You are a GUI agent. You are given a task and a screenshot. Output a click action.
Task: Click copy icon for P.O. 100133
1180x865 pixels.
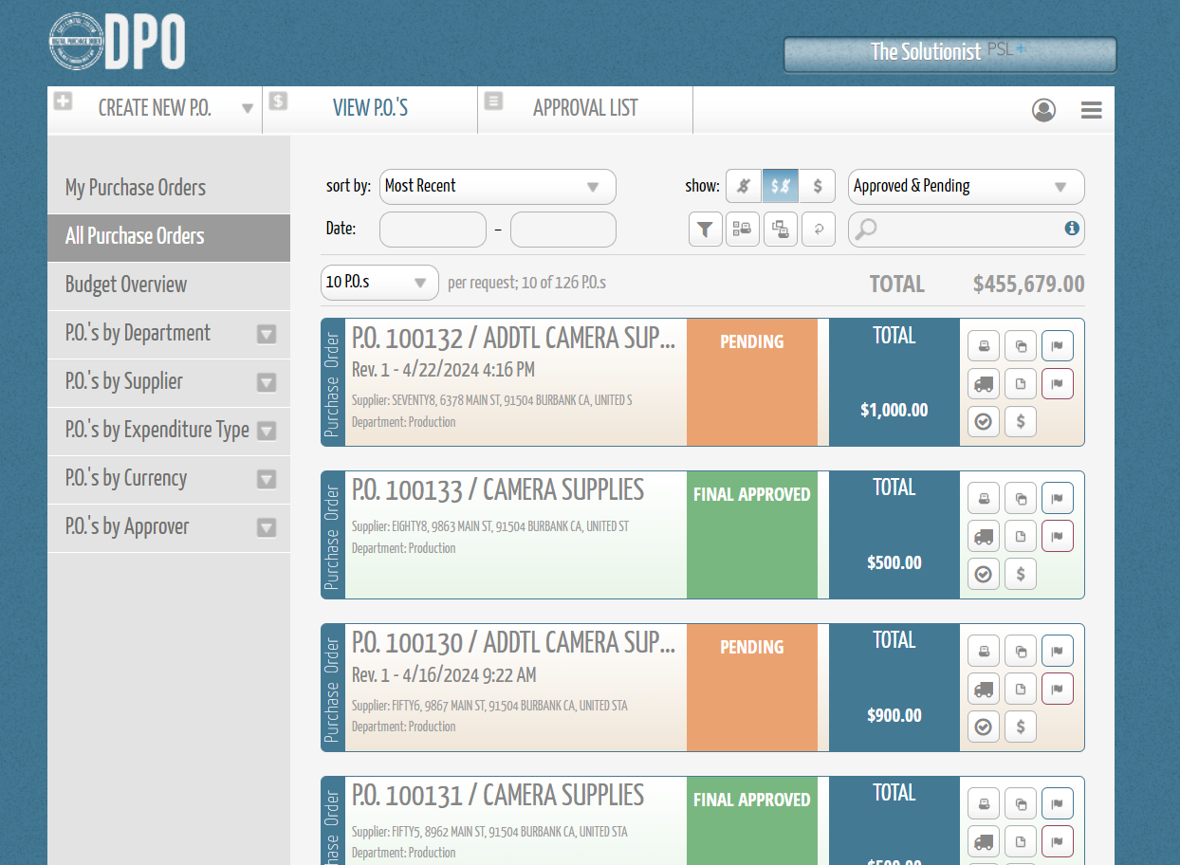click(1021, 498)
